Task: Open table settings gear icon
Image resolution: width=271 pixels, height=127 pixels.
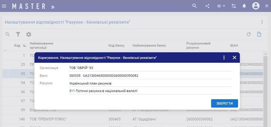Action: [29, 34]
